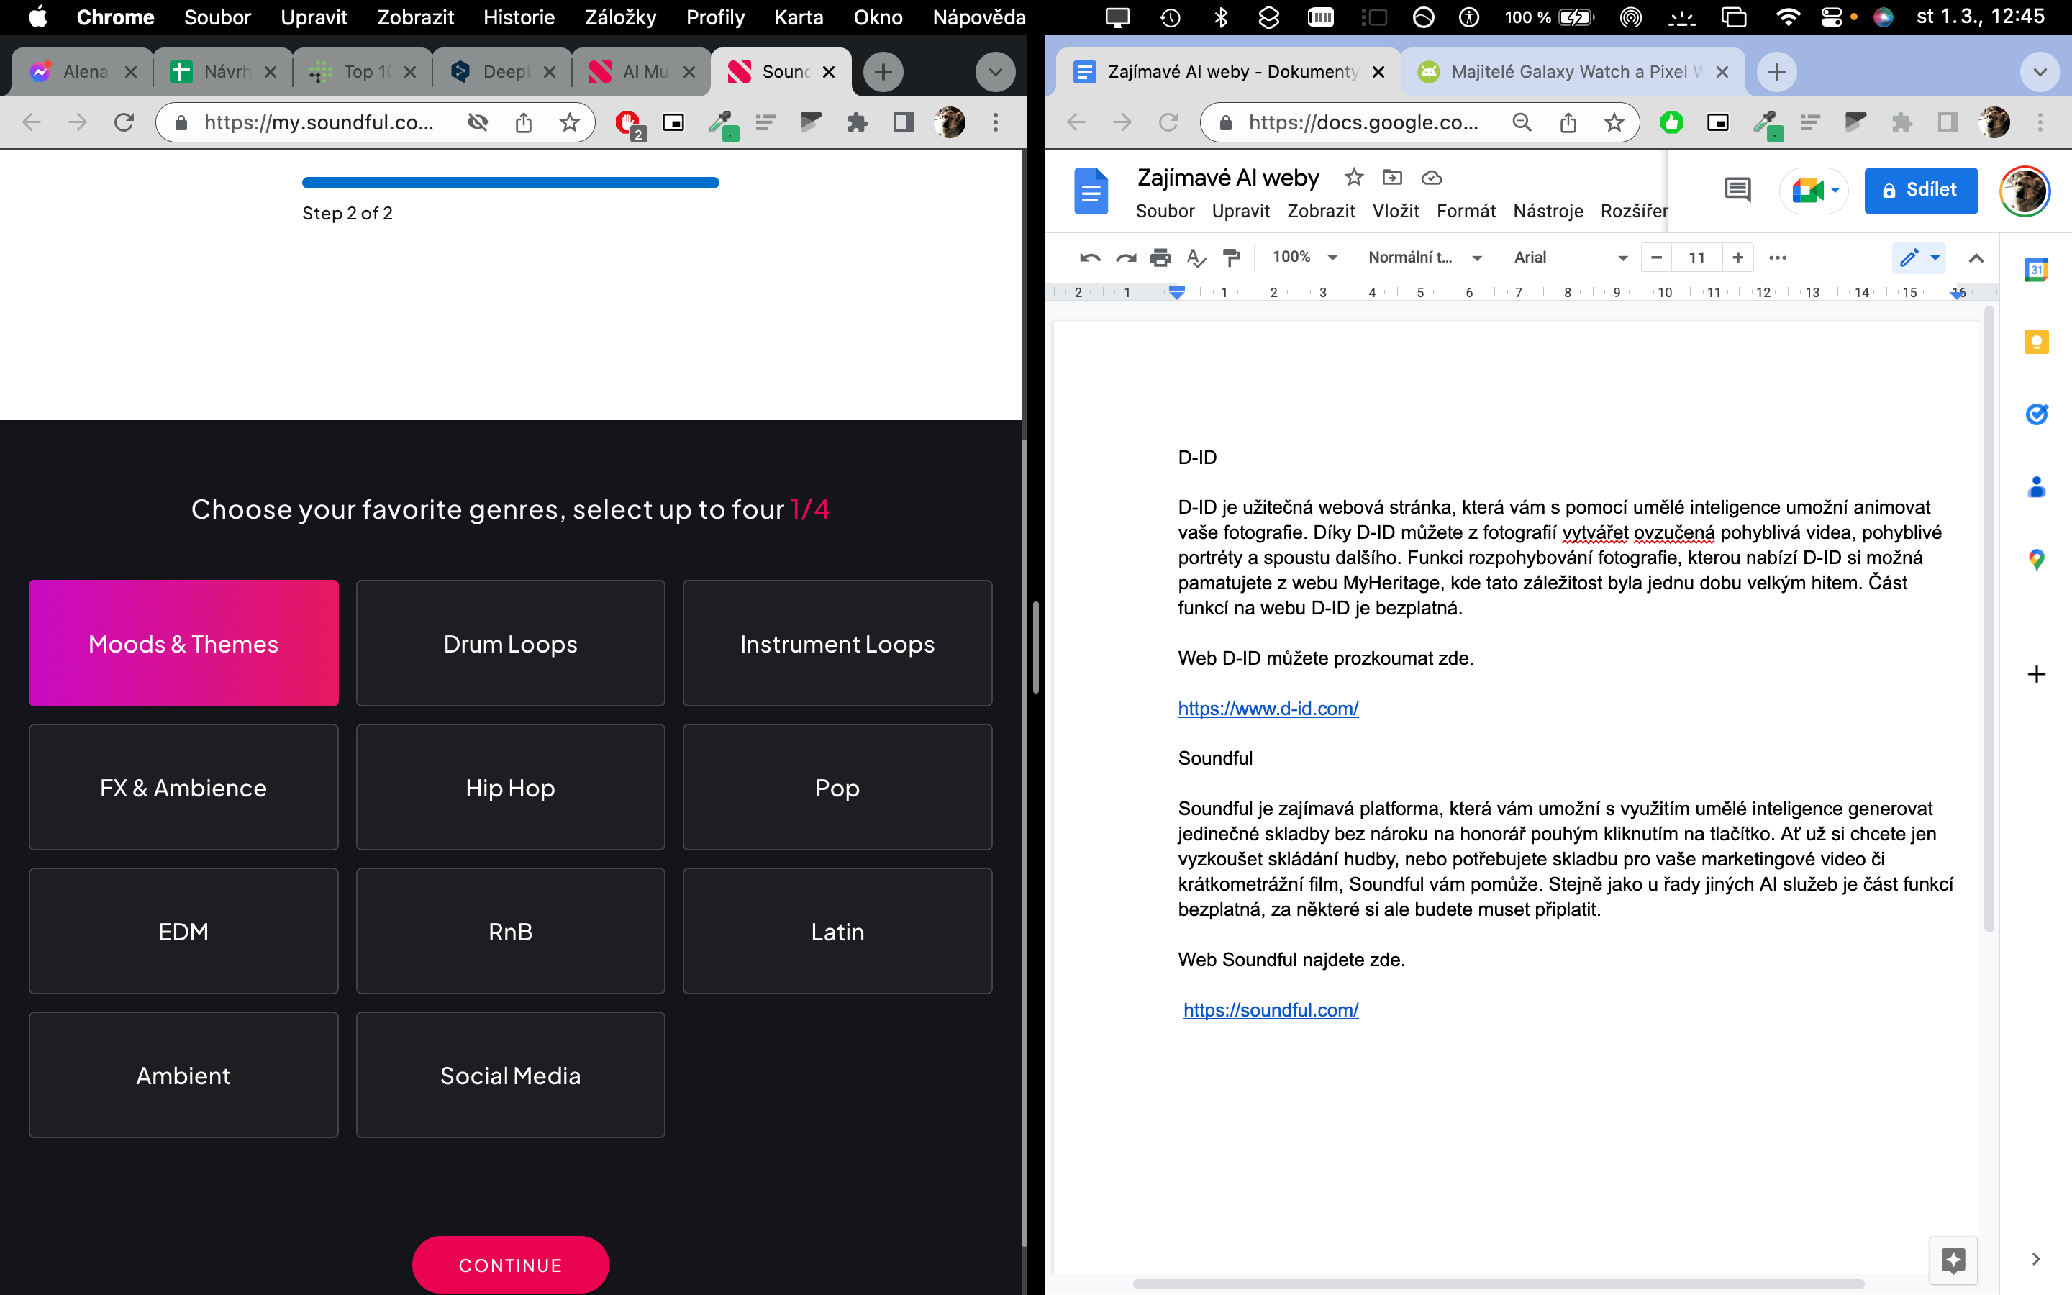Click the blue Step 2 progress bar
Viewport: 2072px width, 1295px height.
(x=510, y=183)
